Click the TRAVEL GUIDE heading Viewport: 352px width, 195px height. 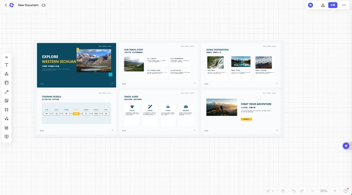coord(131,97)
